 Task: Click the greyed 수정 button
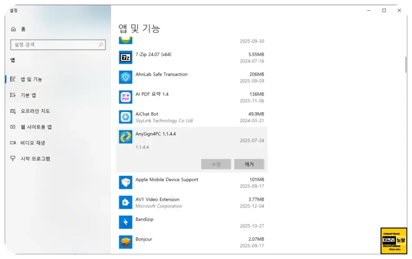point(216,164)
